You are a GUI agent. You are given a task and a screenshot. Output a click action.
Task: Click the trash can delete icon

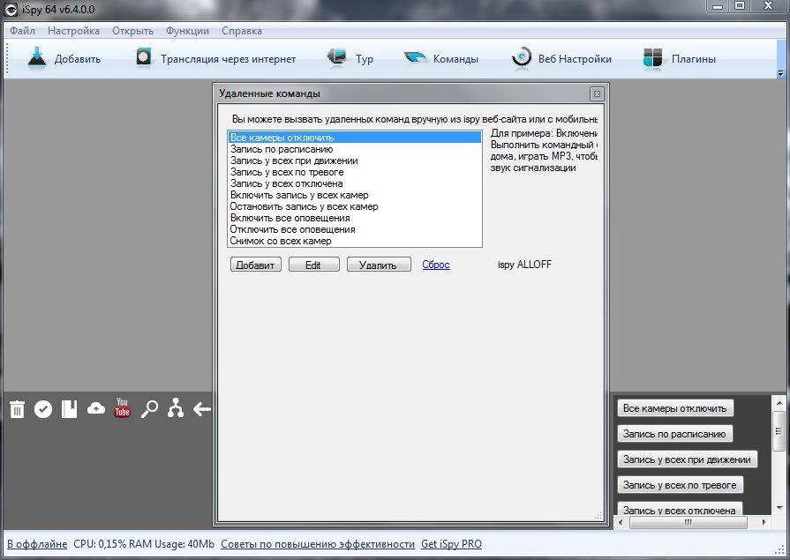(17, 409)
